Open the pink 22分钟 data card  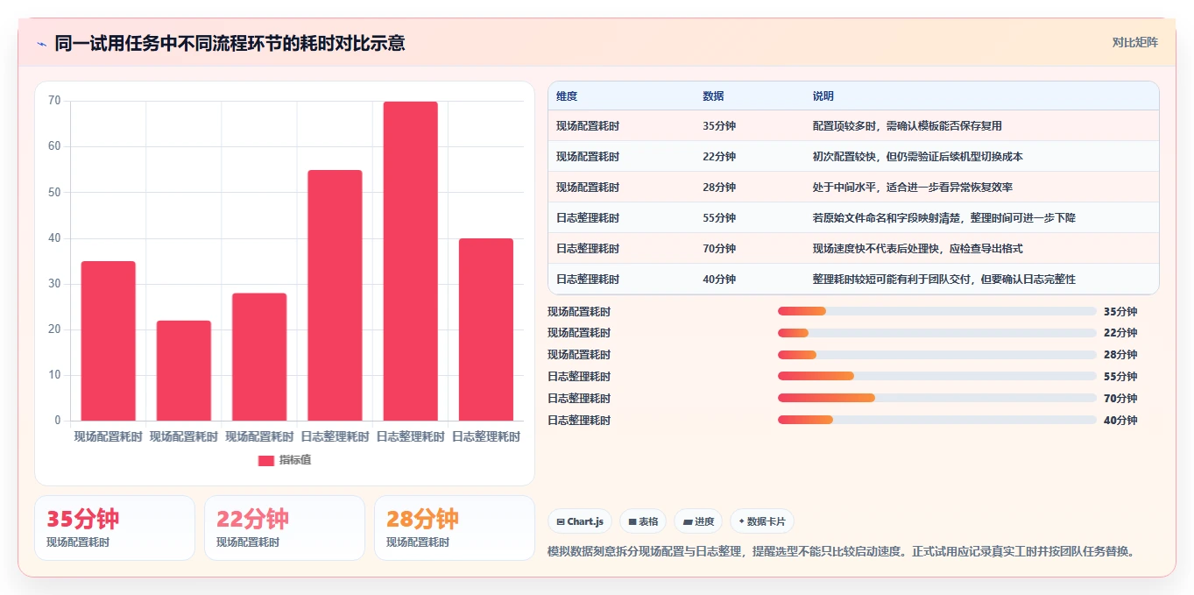click(285, 528)
